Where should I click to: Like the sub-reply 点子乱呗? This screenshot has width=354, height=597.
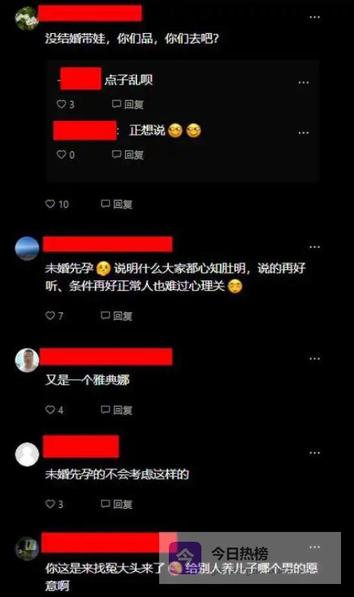[x=66, y=104]
